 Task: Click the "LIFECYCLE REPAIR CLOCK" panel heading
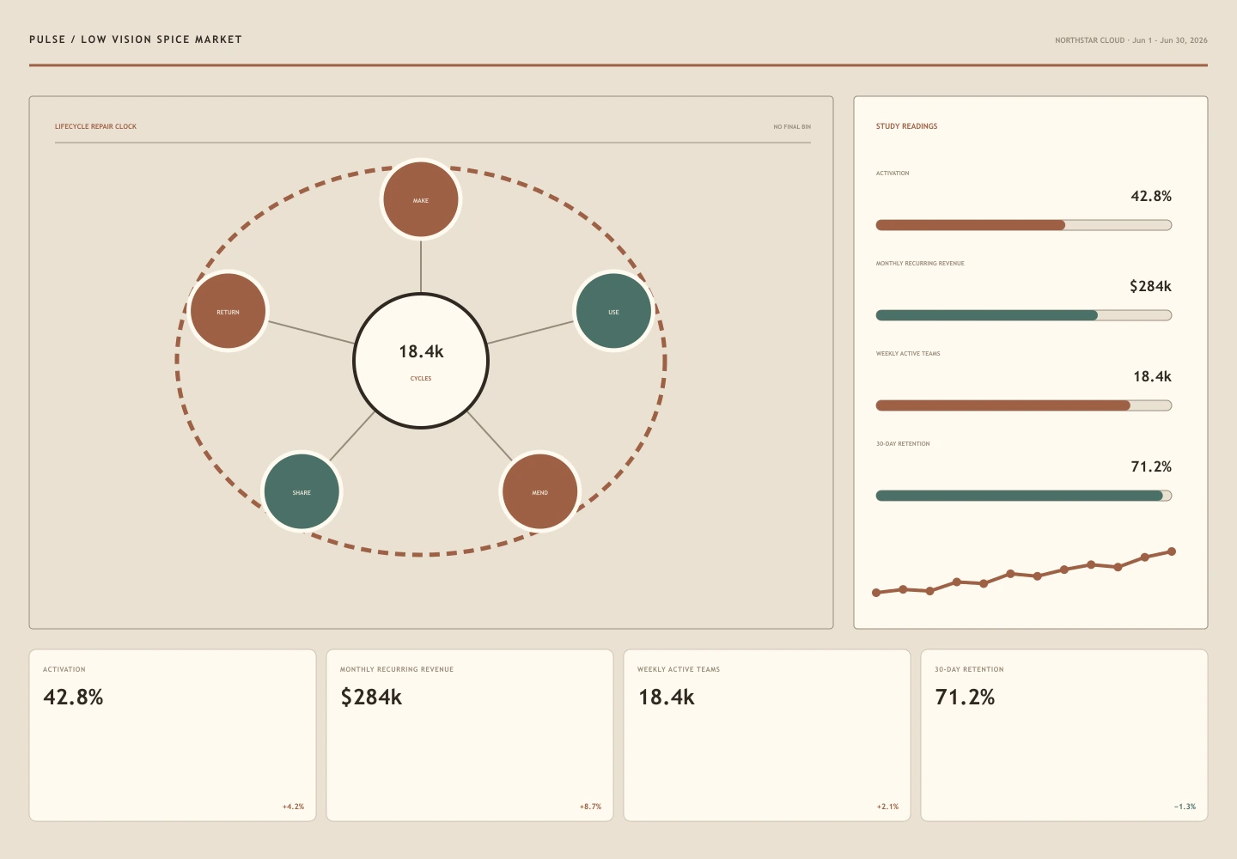tap(95, 126)
